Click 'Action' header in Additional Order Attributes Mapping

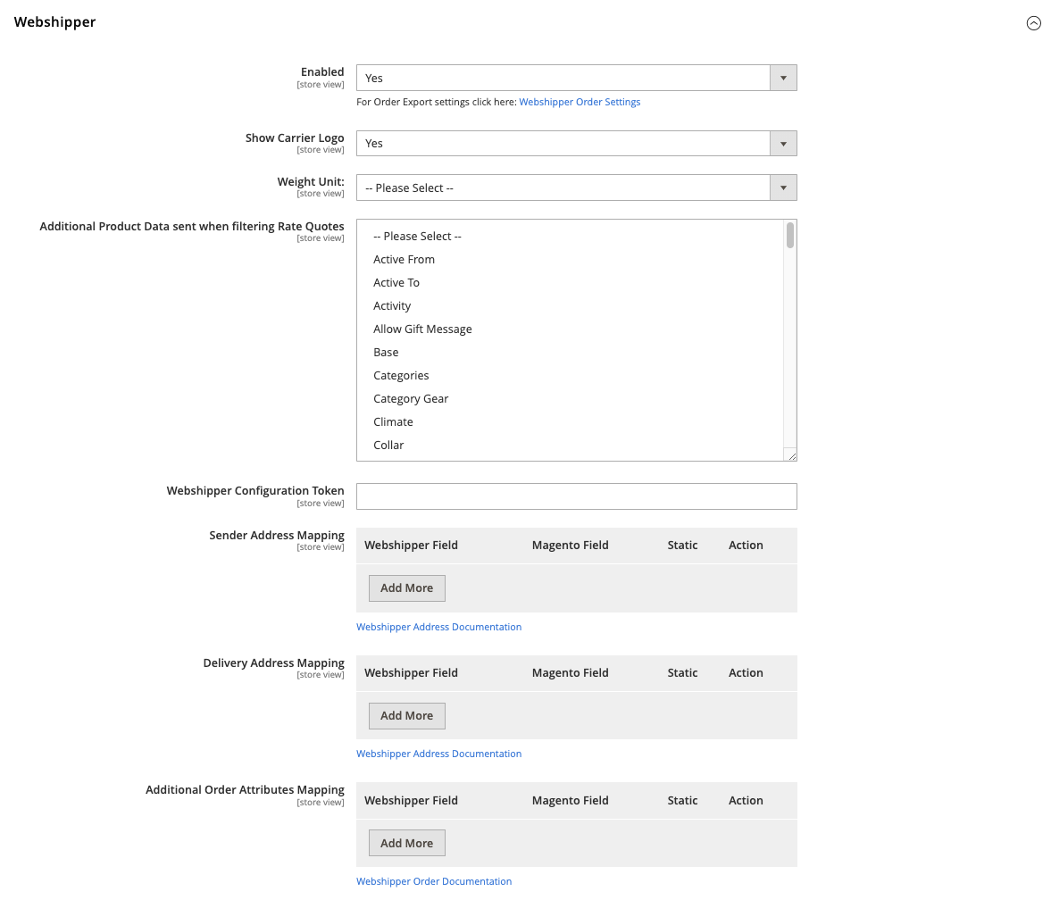point(746,800)
